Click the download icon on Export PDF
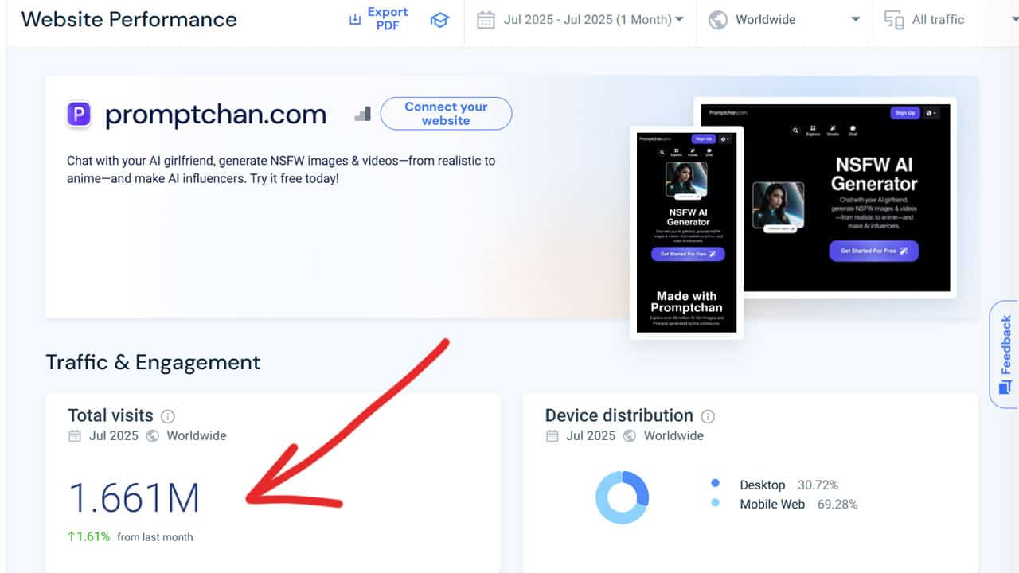Image resolution: width=1019 pixels, height=573 pixels. pyautogui.click(x=355, y=20)
